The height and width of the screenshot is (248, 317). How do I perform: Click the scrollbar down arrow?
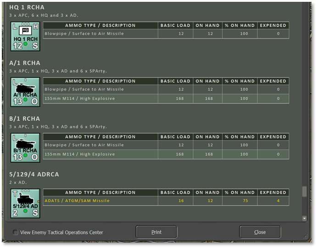point(304,218)
